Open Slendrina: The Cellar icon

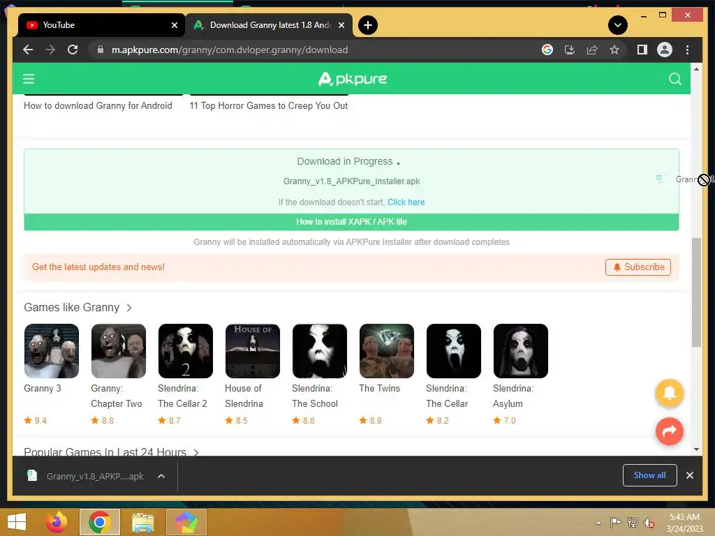point(454,351)
